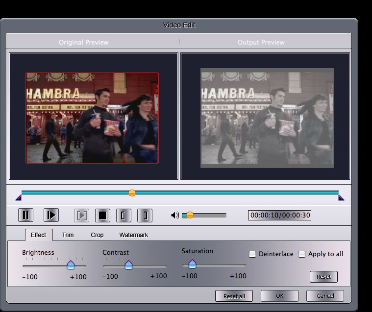The width and height of the screenshot is (372, 312).
Task: Click the Saturation label
Action: click(198, 251)
